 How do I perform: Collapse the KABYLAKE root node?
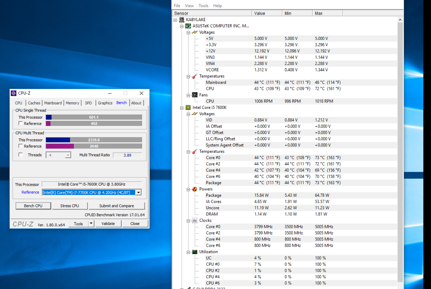click(x=175, y=20)
